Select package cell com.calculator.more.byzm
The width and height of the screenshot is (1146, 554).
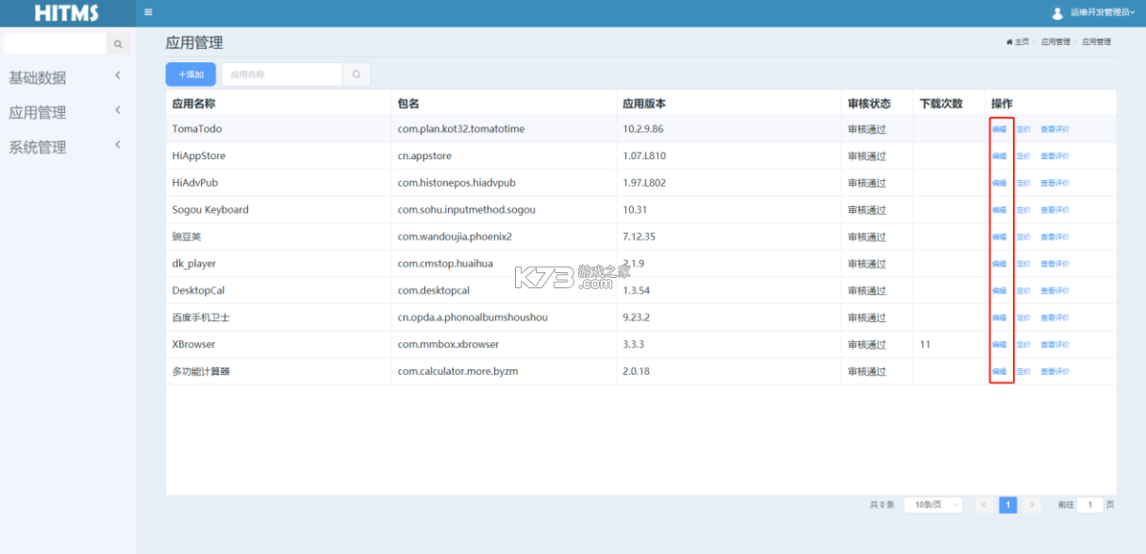coord(457,371)
